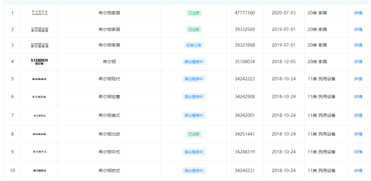Viewport: 371px width, 181px height.
Task: Open 详情 for 希尔顿欧式 row
Action: pyautogui.click(x=358, y=171)
